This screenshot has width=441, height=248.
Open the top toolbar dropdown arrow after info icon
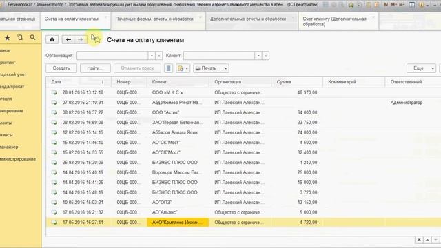[427, 6]
